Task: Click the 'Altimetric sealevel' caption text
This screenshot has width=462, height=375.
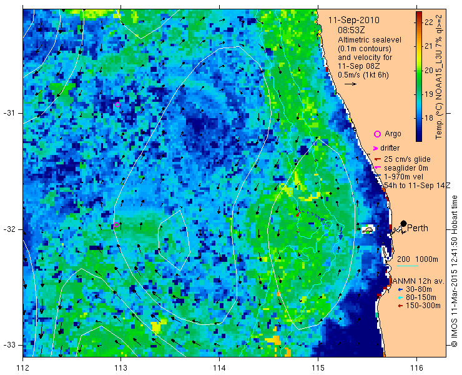Action: [x=370, y=39]
